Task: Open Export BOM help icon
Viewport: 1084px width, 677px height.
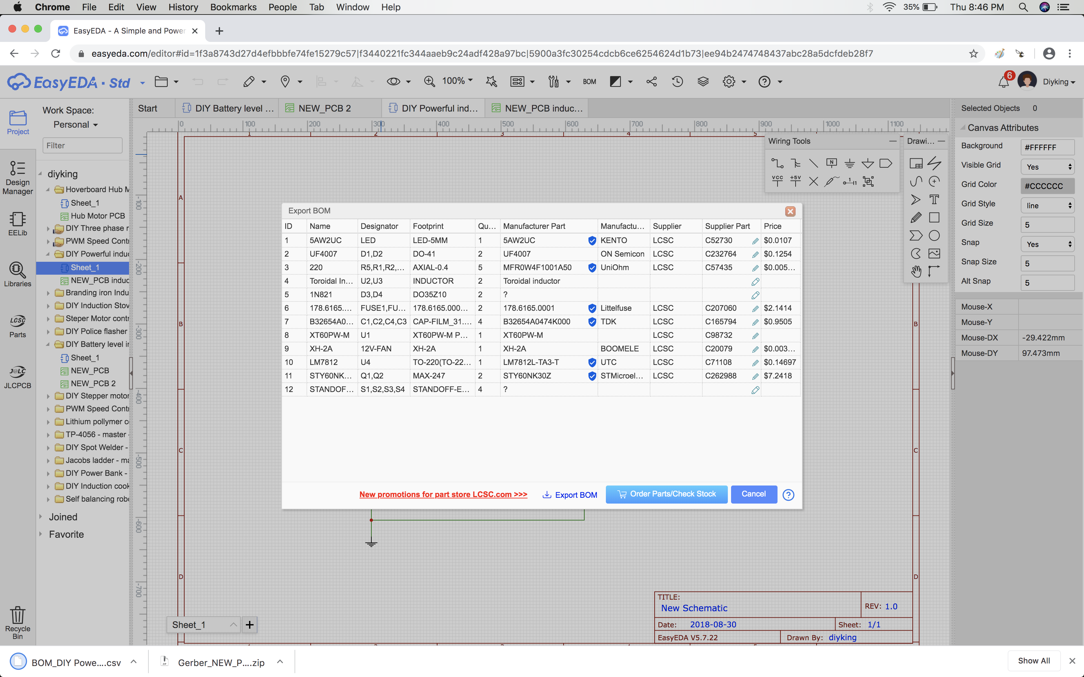Action: tap(788, 495)
